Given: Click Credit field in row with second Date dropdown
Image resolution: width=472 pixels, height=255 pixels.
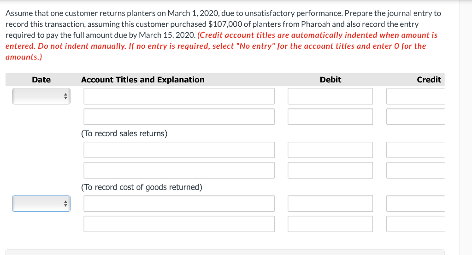Looking at the screenshot, I should pyautogui.click(x=415, y=203).
